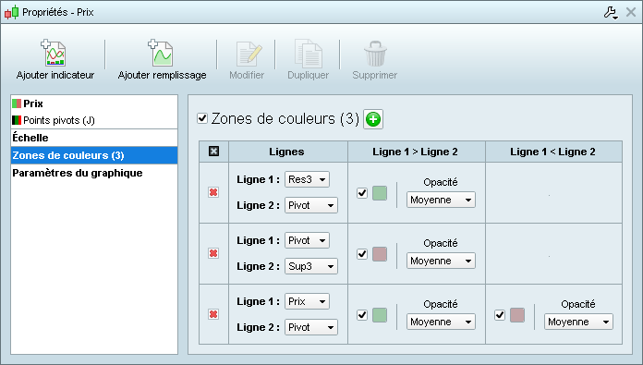Open Ligne 1 Pivot dropdown in second row
This screenshot has width=643, height=365.
[307, 240]
